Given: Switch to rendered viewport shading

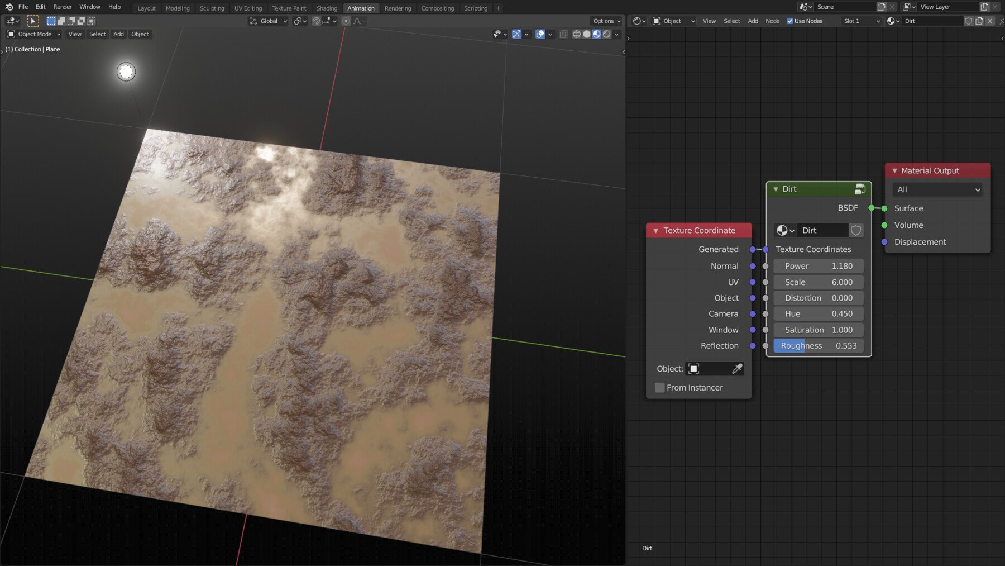Looking at the screenshot, I should [607, 34].
